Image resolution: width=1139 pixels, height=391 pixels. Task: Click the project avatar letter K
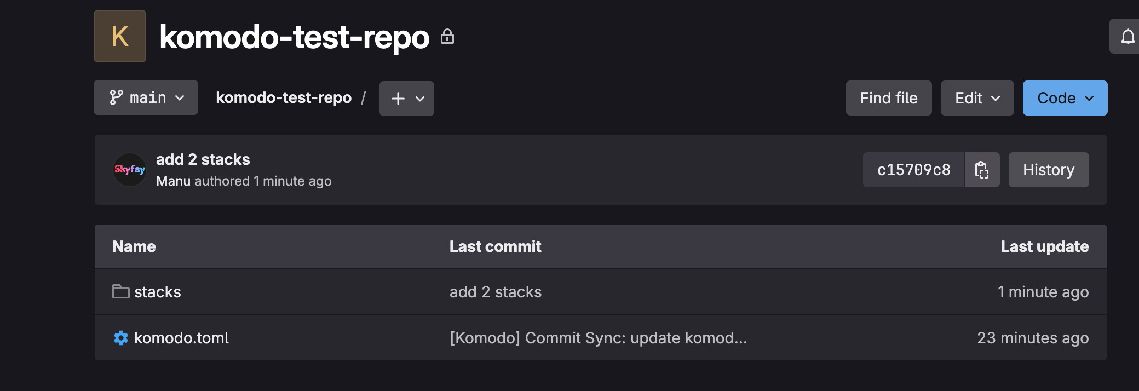point(120,36)
